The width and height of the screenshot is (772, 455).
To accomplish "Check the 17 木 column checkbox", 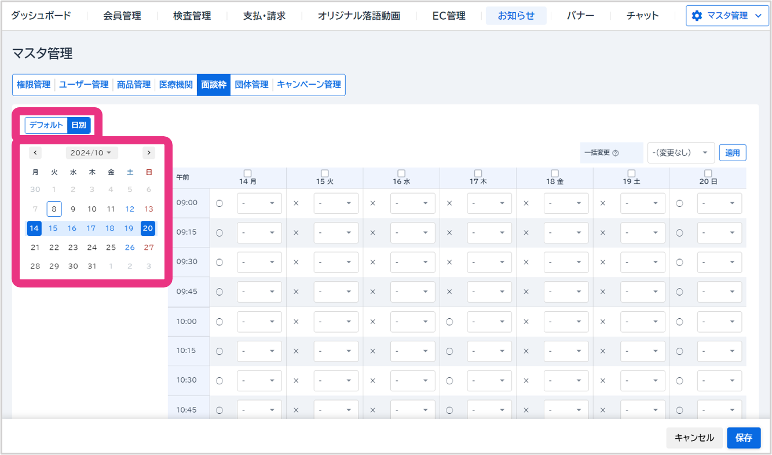I will pos(478,173).
